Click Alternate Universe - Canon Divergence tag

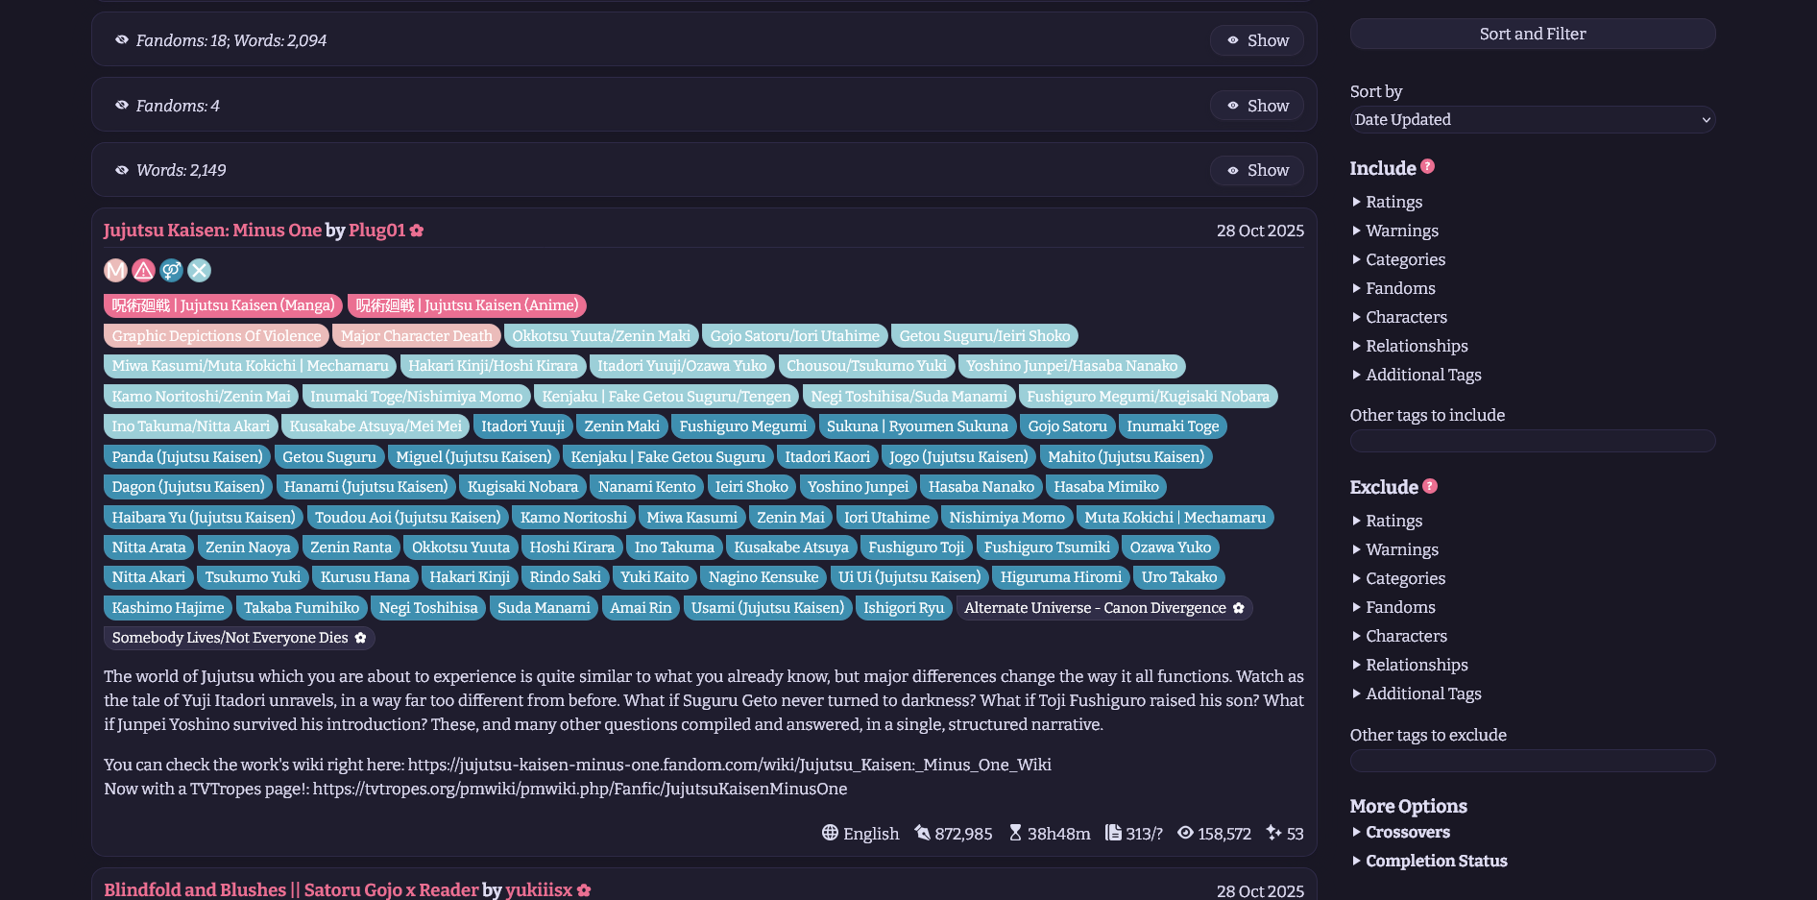pos(1104,608)
